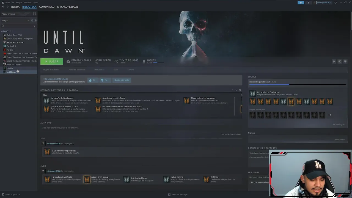
Task: Collapse the TODOS games category
Action: pyautogui.click(x=2, y=31)
